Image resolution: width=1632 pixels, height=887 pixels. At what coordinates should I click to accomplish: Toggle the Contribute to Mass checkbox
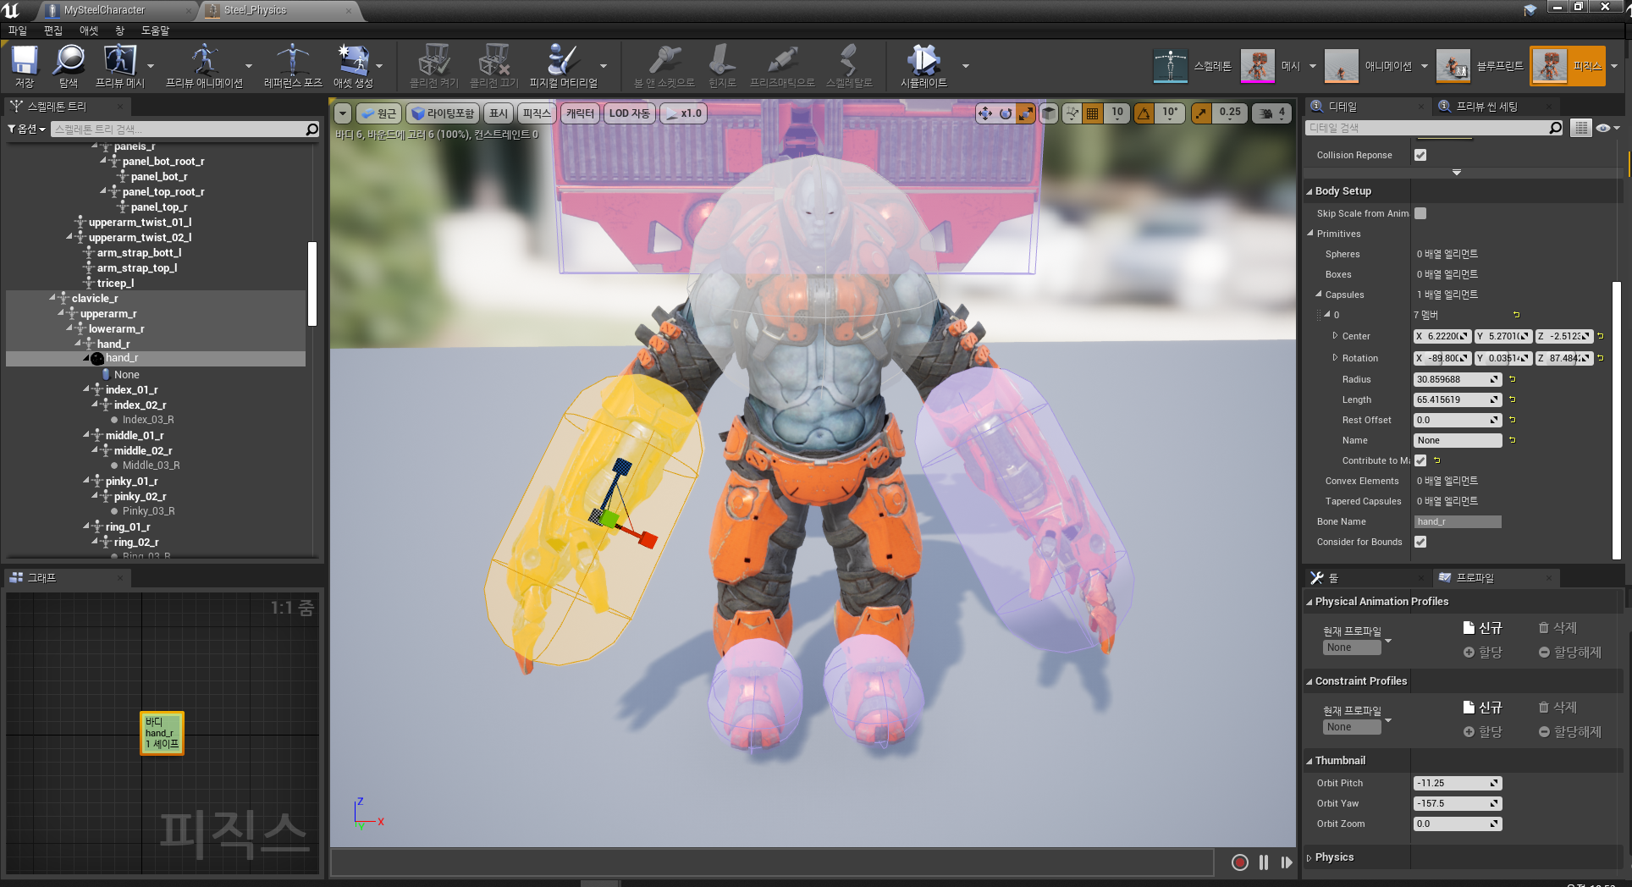click(x=1420, y=460)
